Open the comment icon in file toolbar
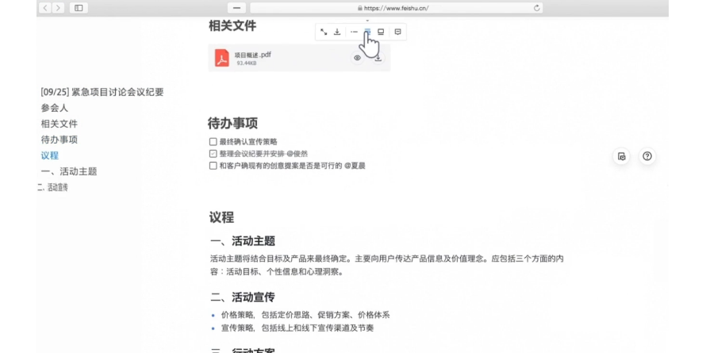The image size is (706, 353). point(397,32)
